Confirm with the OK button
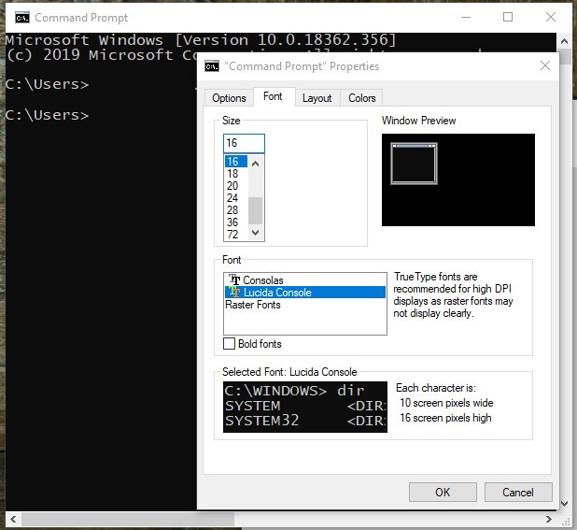The height and width of the screenshot is (530, 577). pyautogui.click(x=443, y=492)
